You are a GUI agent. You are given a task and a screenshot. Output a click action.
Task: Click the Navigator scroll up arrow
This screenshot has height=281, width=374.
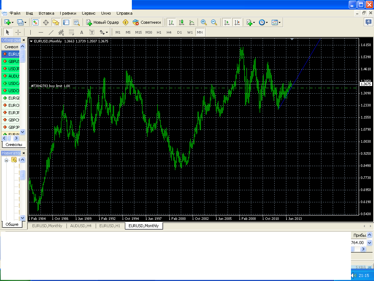pyautogui.click(x=22, y=160)
